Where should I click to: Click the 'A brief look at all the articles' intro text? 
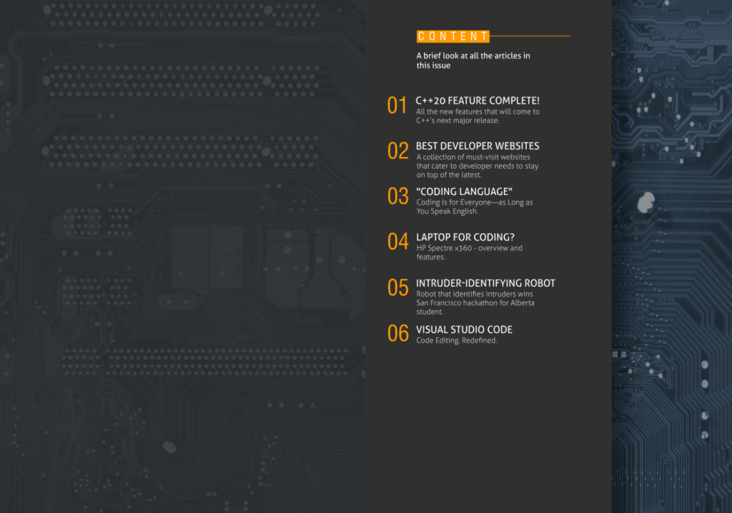click(473, 61)
